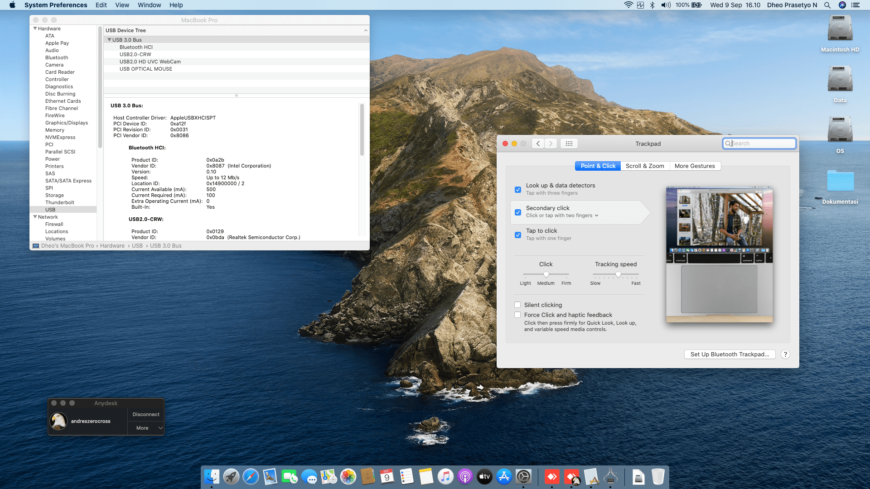This screenshot has width=870, height=489.
Task: Open Podcasts from the dock
Action: [x=465, y=476]
